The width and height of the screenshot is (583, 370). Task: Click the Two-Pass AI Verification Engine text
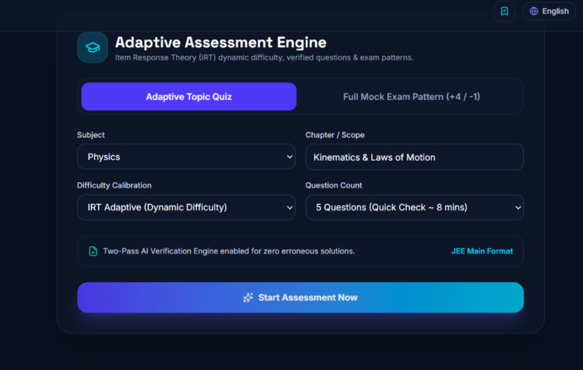[x=229, y=251]
